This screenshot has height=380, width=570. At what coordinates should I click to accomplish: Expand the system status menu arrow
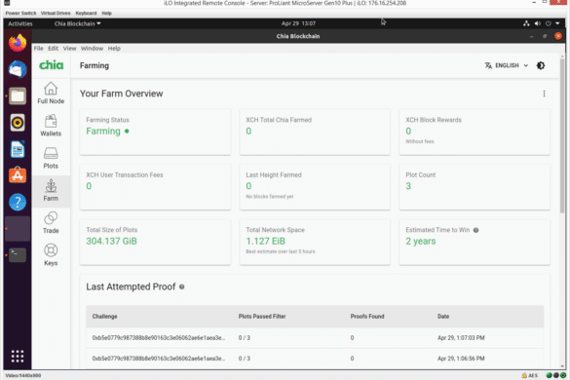tap(557, 23)
